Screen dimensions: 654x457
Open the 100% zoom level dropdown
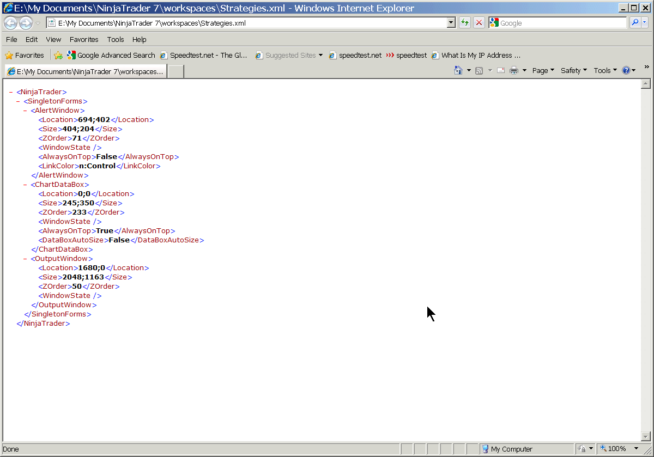[x=636, y=449]
